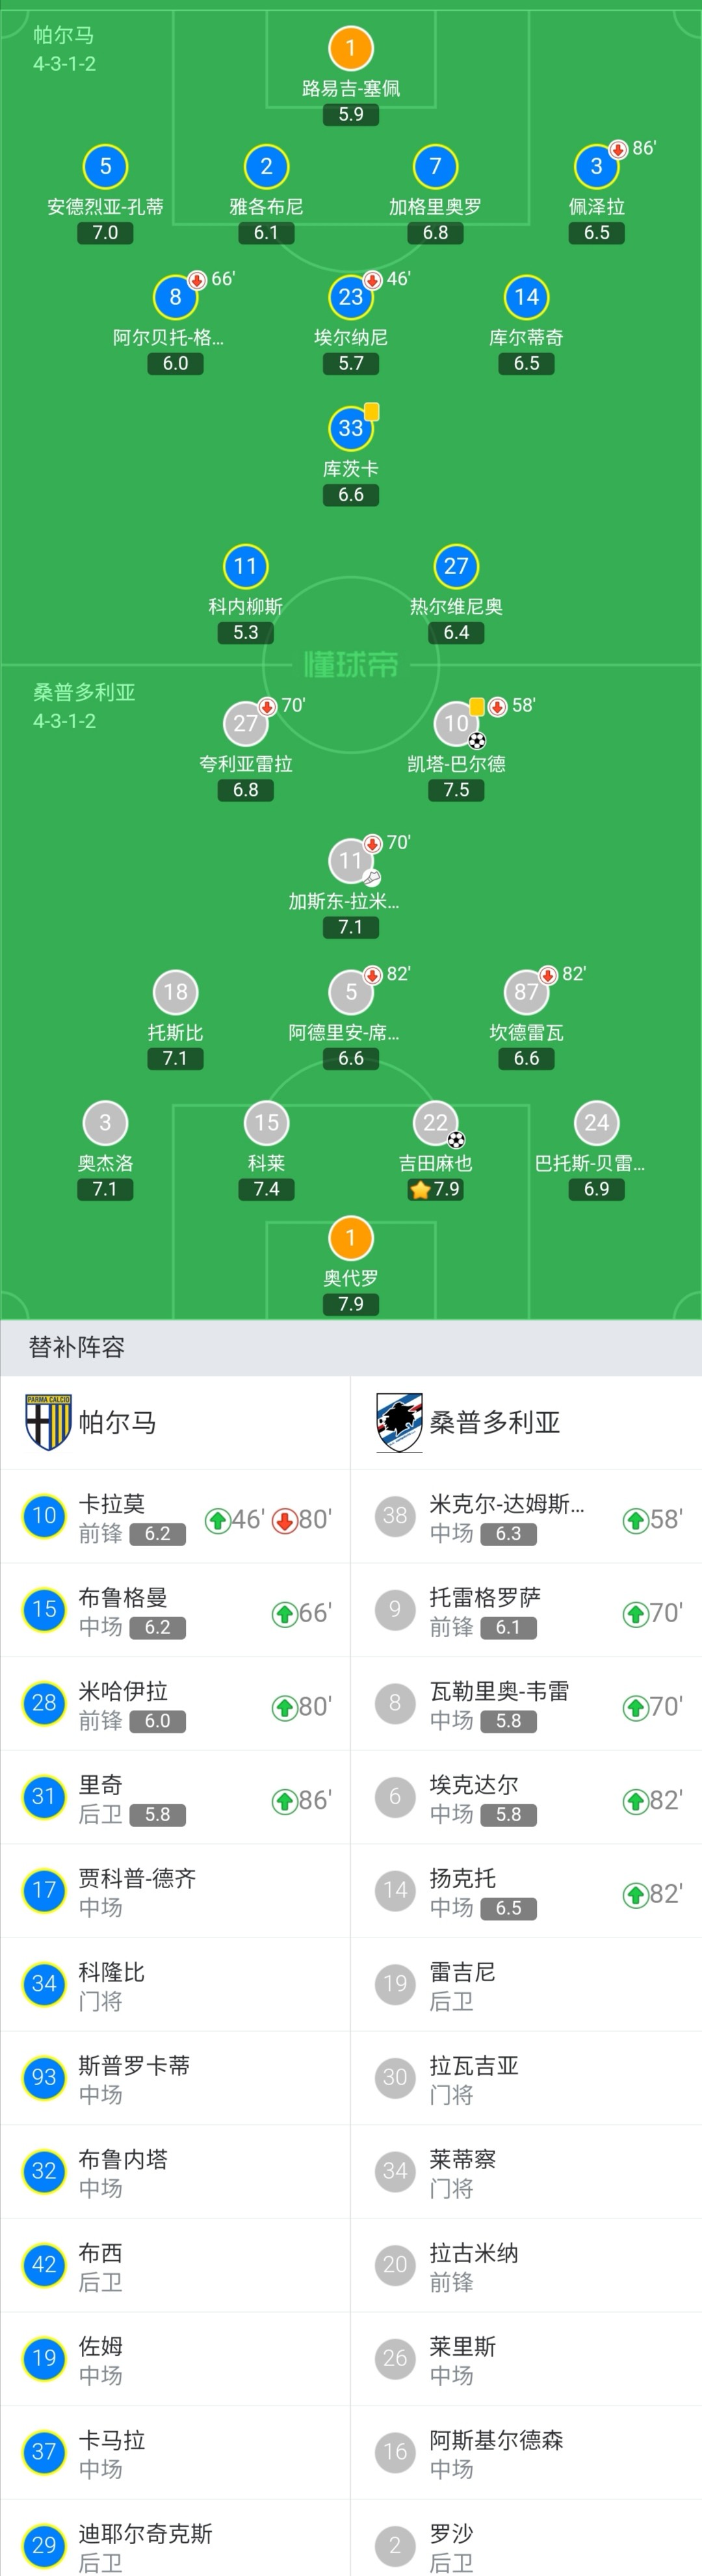Open 吉田麻也 number 22 player circle
This screenshot has width=702, height=2576.
point(435,1122)
